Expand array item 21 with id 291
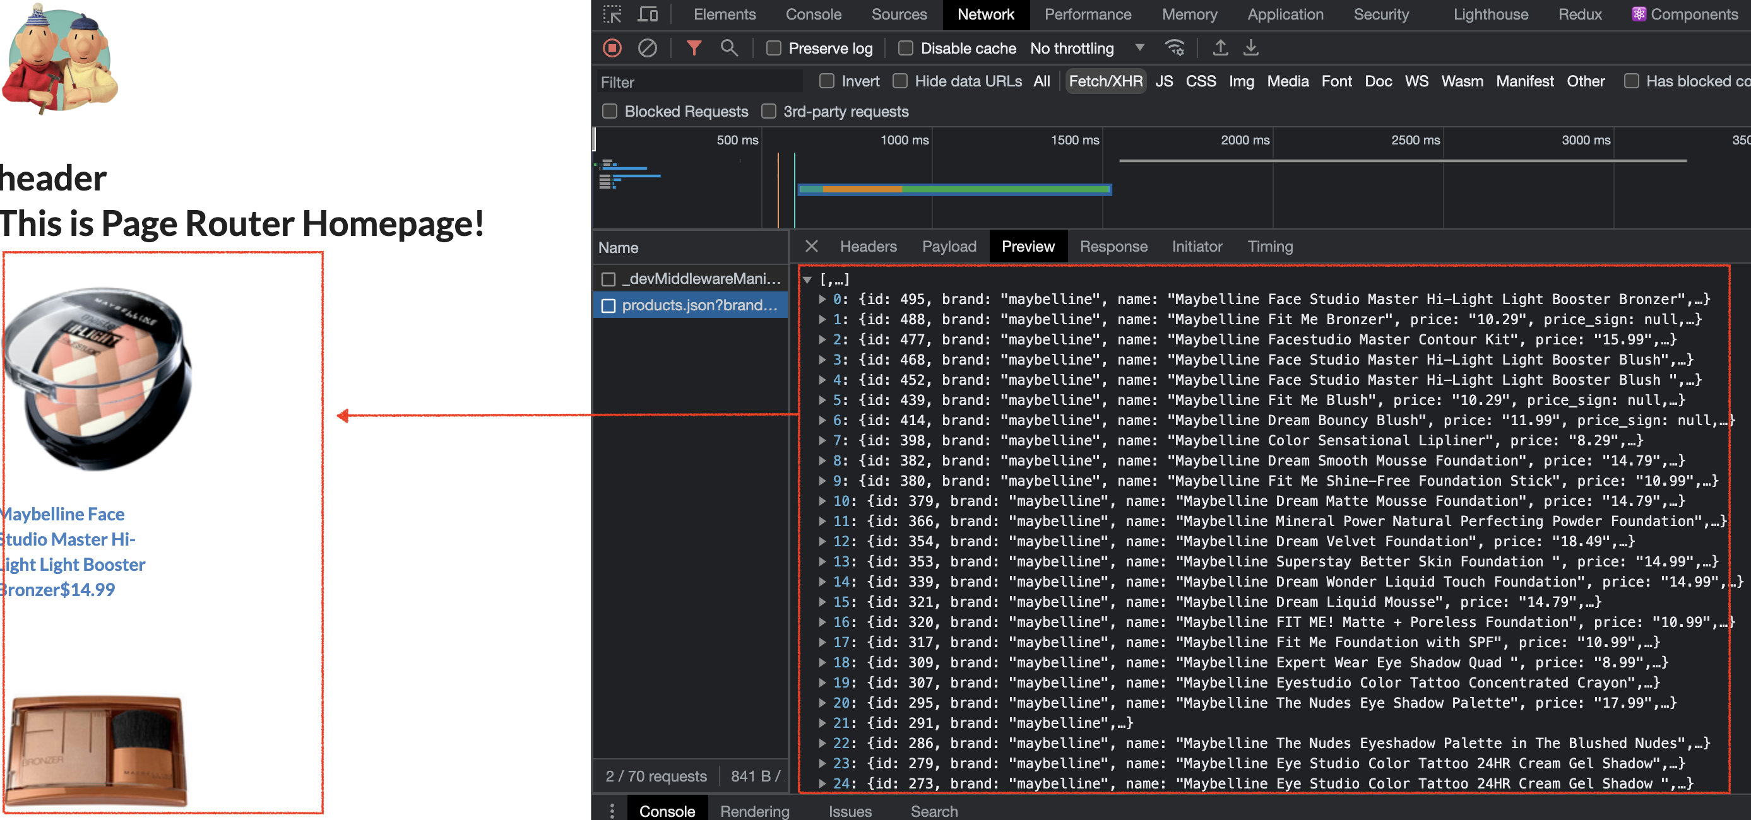This screenshot has width=1751, height=820. point(822,723)
